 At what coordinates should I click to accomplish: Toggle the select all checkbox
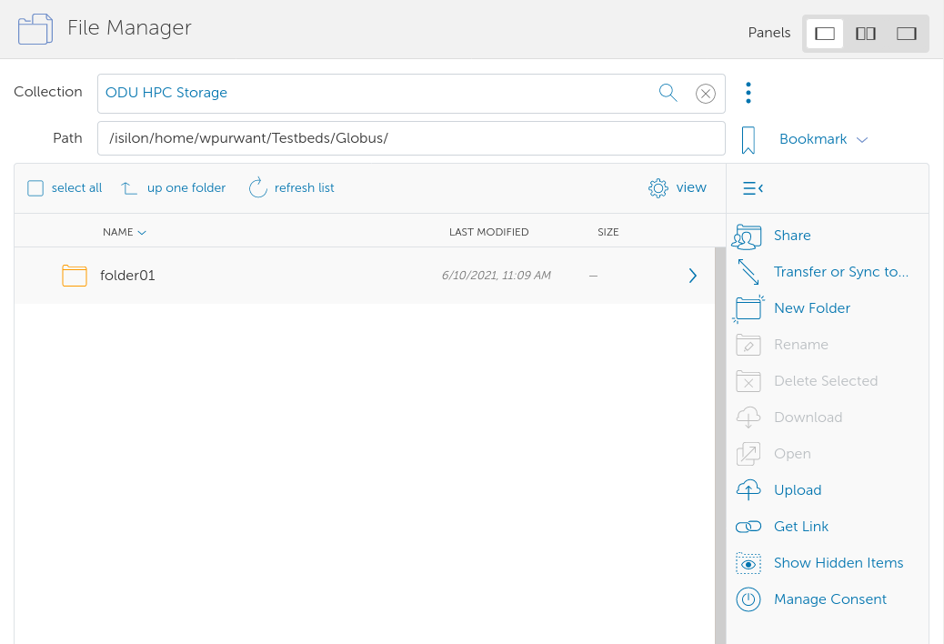click(x=35, y=187)
